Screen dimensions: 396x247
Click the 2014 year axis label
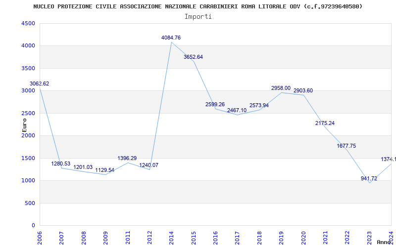[171, 238]
